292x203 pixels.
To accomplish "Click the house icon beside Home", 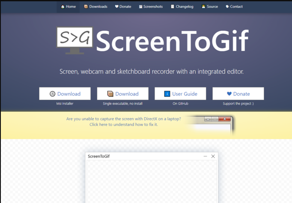I will pos(63,6).
